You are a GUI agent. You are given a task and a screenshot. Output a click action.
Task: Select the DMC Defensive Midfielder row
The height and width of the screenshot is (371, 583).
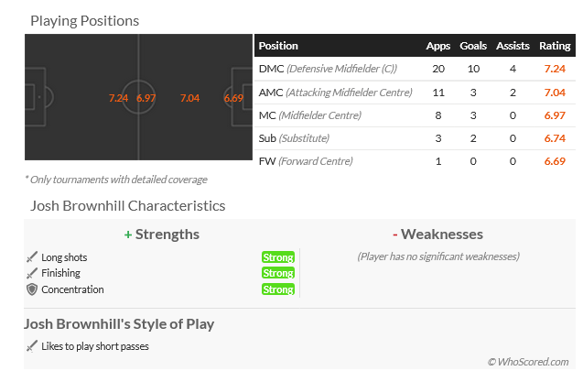(x=415, y=69)
